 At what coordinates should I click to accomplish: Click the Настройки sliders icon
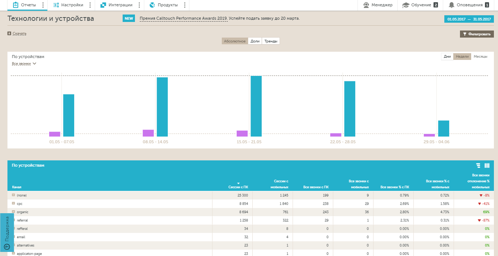[56, 5]
